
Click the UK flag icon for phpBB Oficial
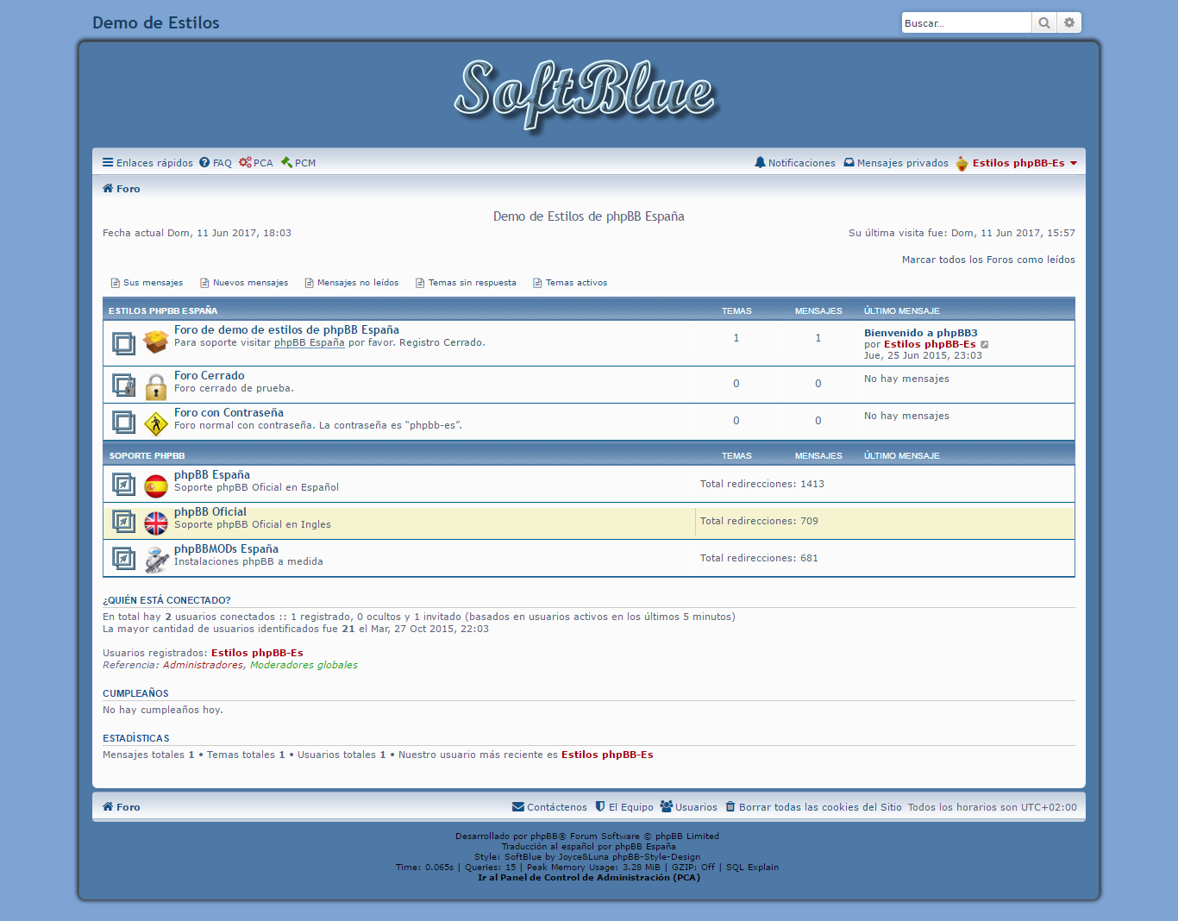tap(156, 522)
